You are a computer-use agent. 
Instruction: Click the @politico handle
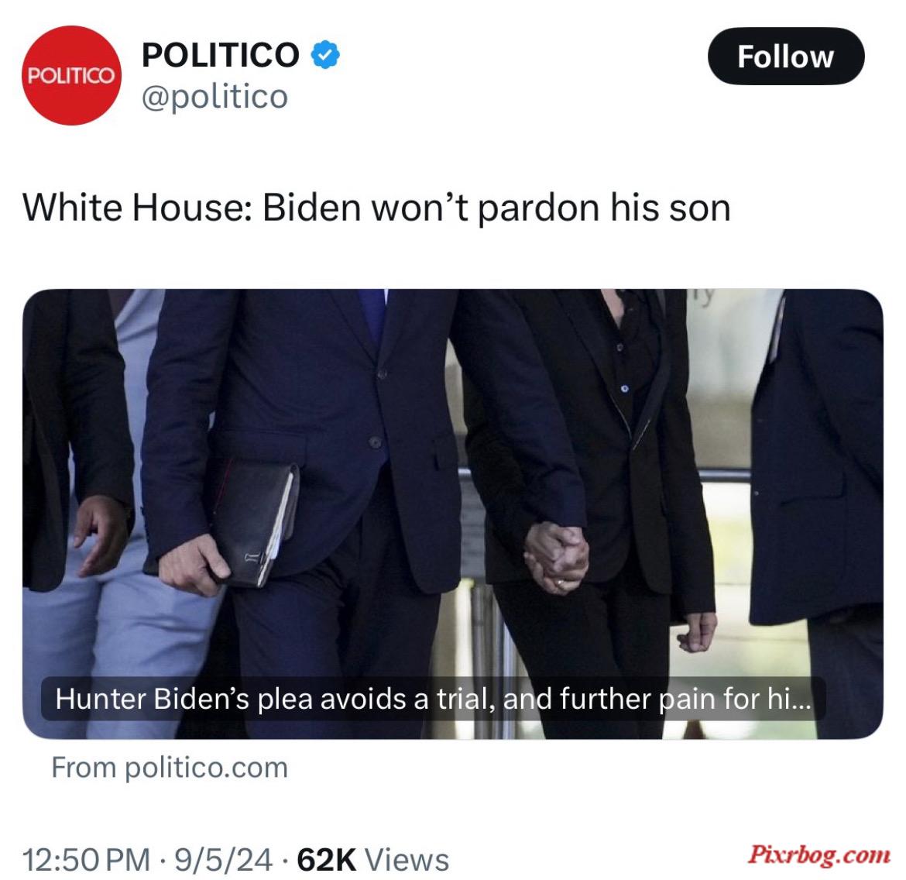pyautogui.click(x=215, y=97)
